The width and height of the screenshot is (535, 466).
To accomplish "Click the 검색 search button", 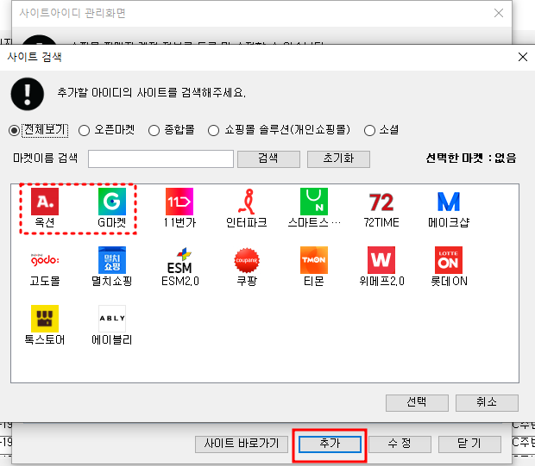I will coord(268,159).
